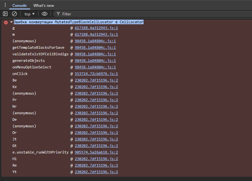Screen dimensions: 252x181
Task: Open source link for validateExistOfCellBindigs
Action: coord(95,54)
